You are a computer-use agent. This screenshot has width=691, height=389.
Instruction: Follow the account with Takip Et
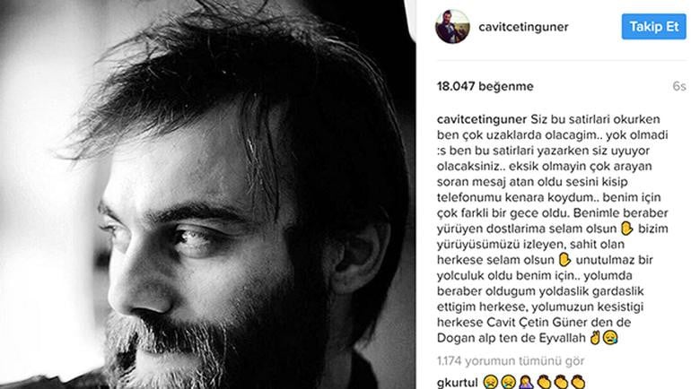click(x=653, y=26)
